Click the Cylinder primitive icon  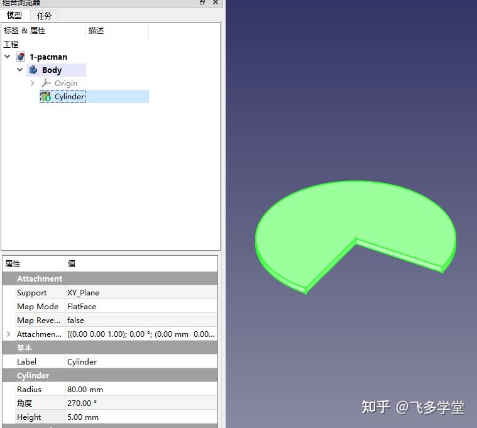coord(46,96)
